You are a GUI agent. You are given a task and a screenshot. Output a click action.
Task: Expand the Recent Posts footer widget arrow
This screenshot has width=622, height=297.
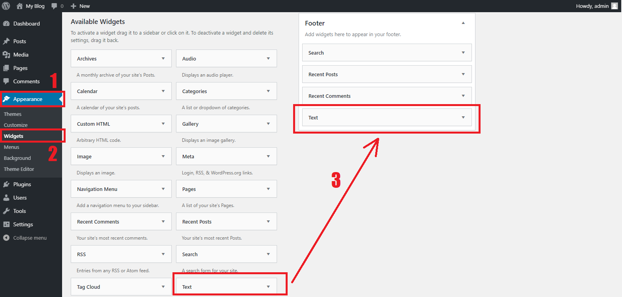pyautogui.click(x=463, y=74)
